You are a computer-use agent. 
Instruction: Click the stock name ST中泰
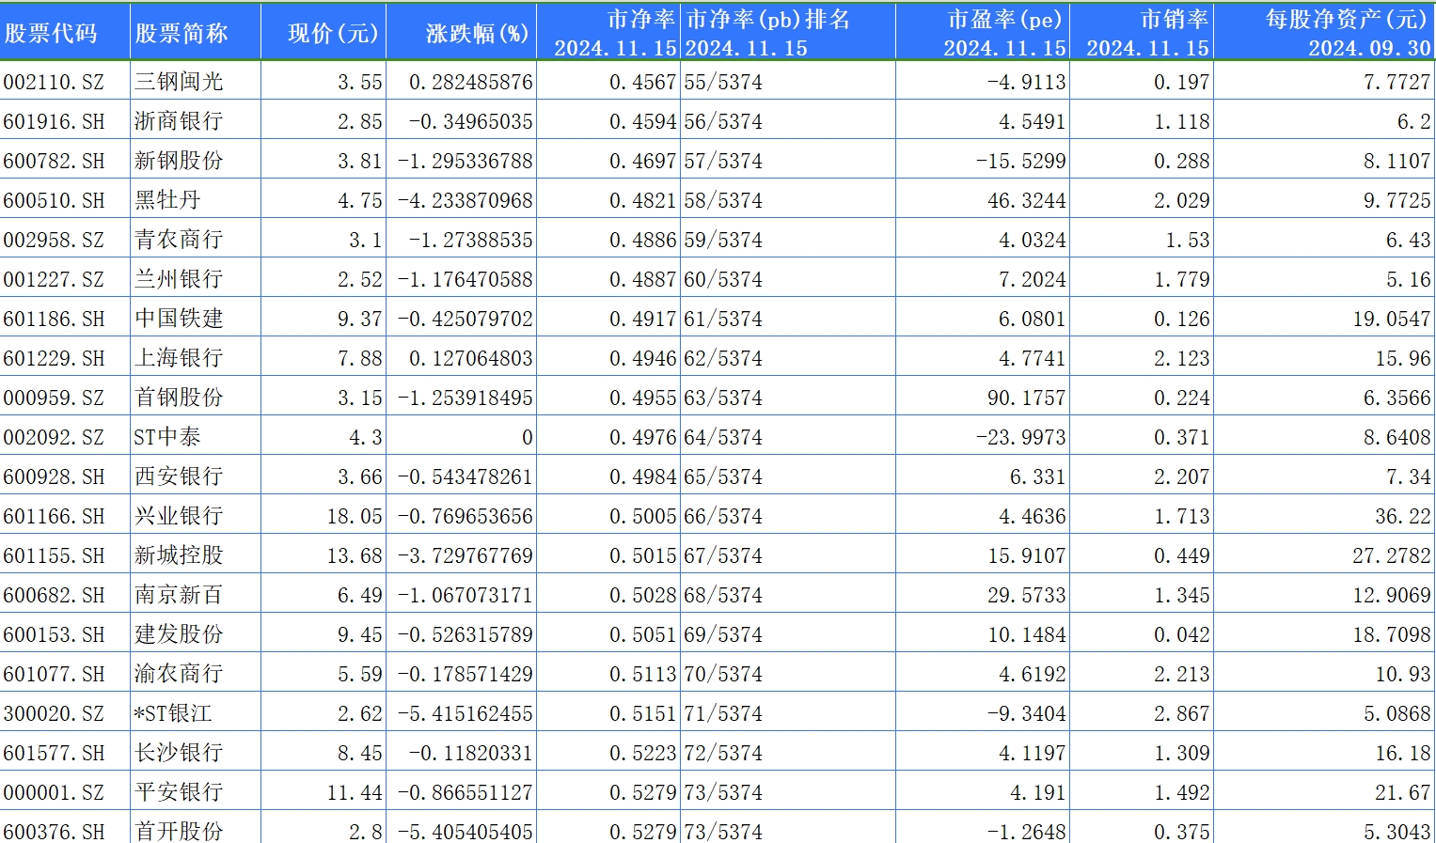(x=167, y=438)
